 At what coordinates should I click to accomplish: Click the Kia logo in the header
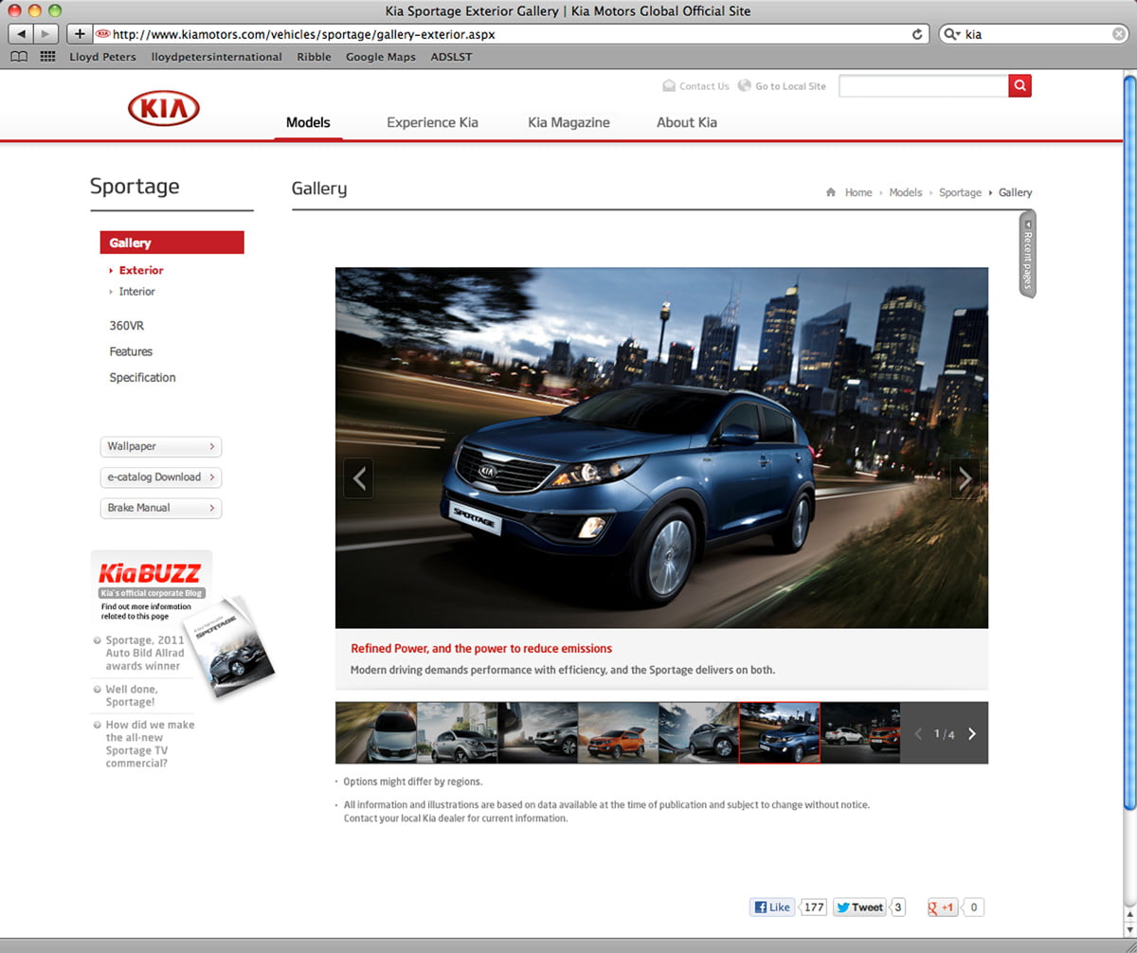tap(163, 109)
